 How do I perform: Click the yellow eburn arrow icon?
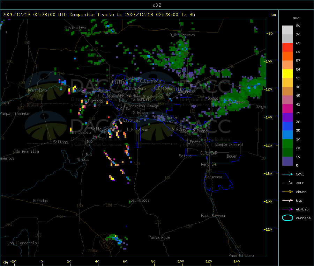tap(287, 192)
